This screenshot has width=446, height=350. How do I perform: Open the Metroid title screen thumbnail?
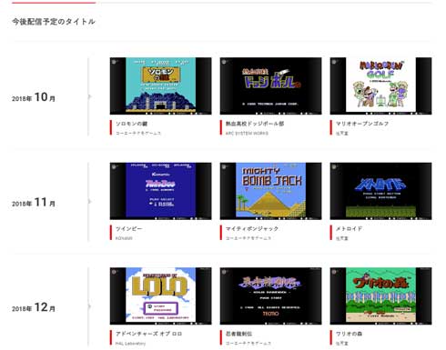pos(380,191)
